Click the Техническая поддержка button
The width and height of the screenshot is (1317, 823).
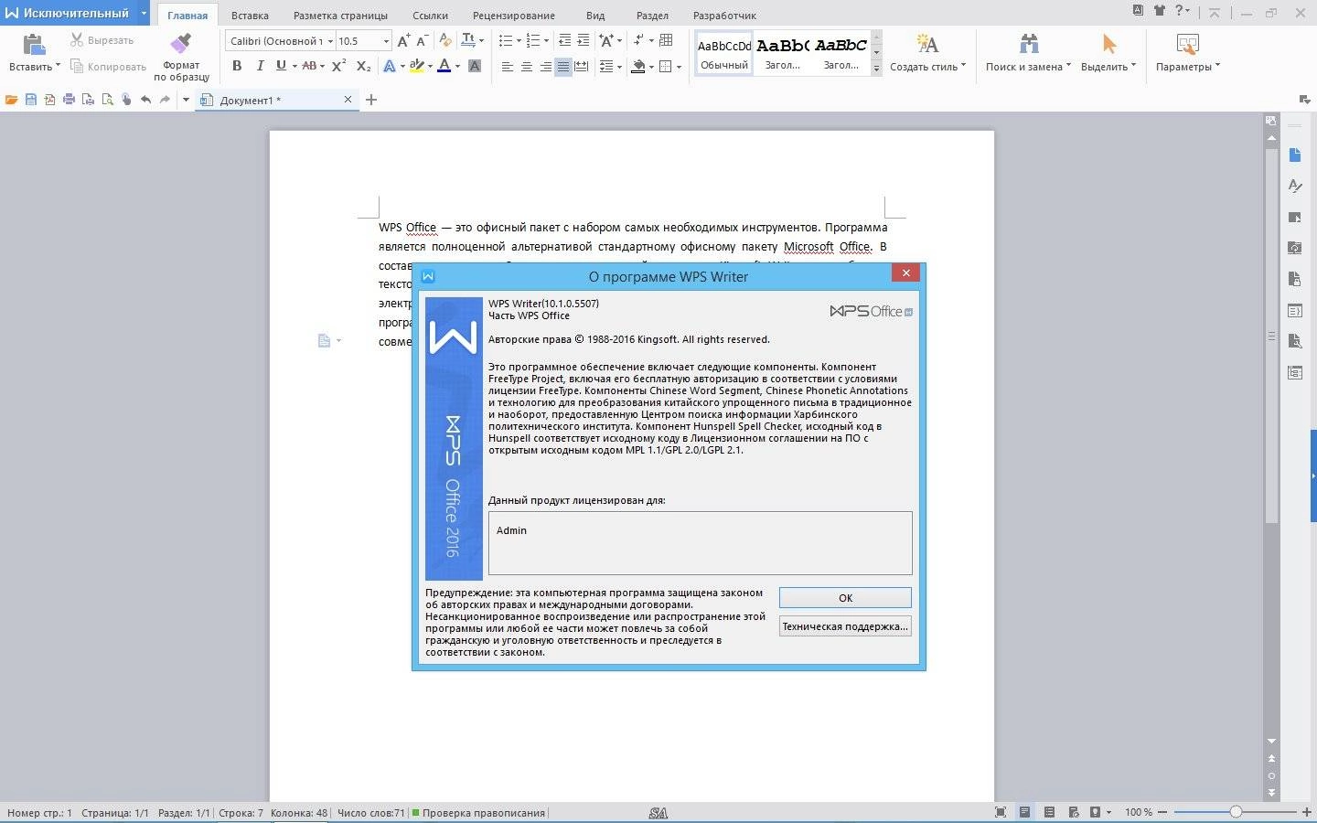click(x=845, y=626)
